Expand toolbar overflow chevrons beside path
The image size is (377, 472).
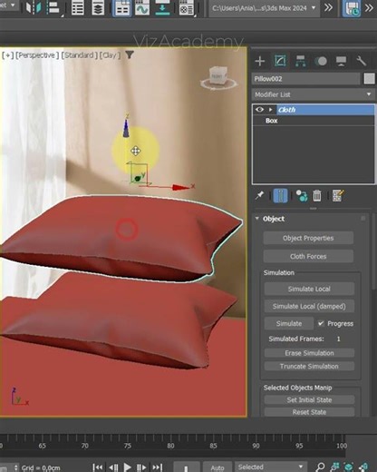(328, 7)
